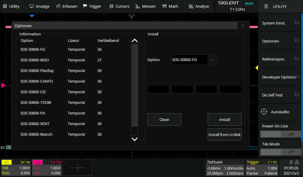The image size is (303, 177).
Task: Click the option list up arrow
Action: pos(135,40)
